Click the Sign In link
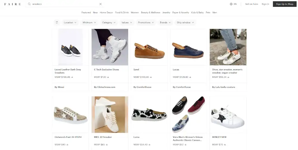The width and height of the screenshot is (298, 150). point(265,4)
